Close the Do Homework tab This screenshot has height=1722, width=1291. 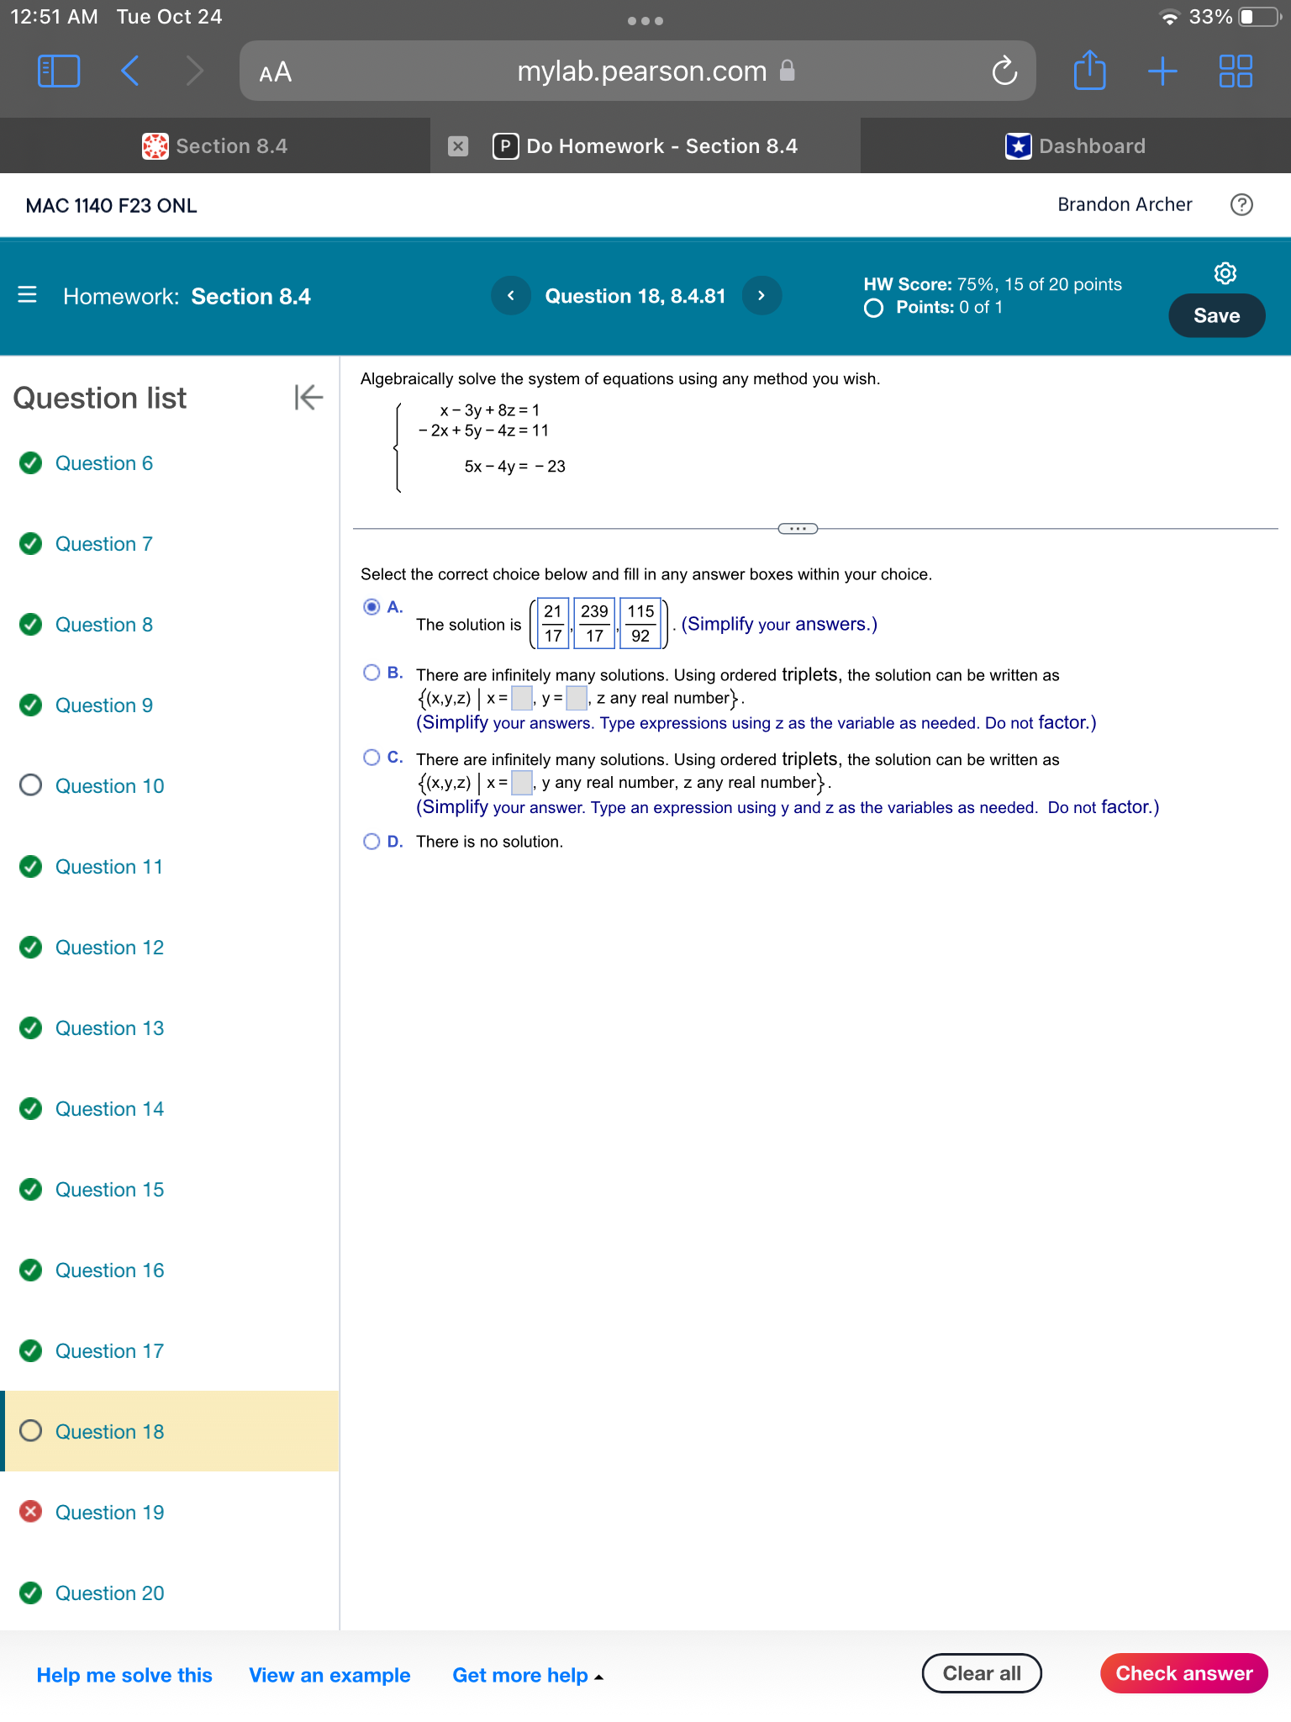pos(457,146)
